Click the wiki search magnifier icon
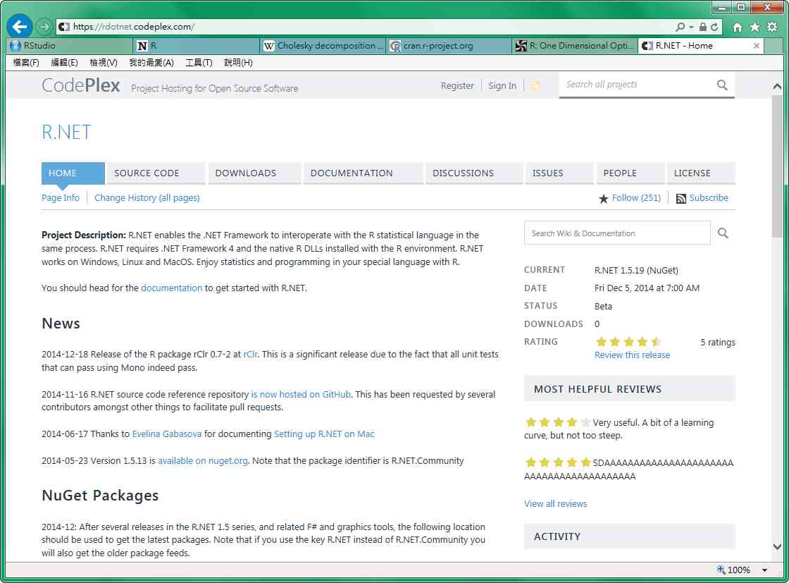This screenshot has width=789, height=583. (723, 233)
